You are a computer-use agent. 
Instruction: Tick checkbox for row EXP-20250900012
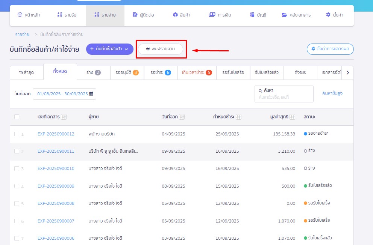point(17,134)
